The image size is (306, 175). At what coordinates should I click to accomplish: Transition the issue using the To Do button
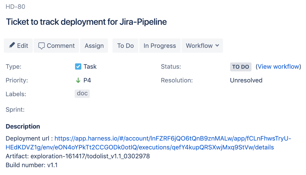[x=125, y=46]
